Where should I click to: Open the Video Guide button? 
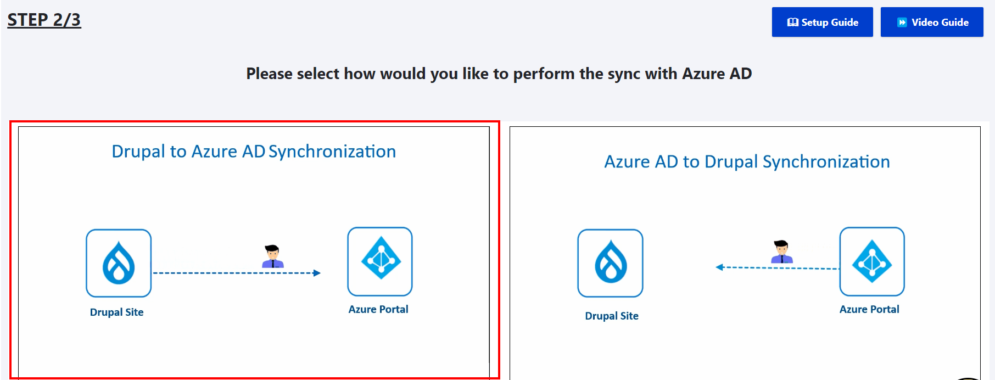pos(931,23)
